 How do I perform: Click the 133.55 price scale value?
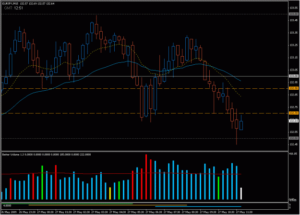point(294,8)
